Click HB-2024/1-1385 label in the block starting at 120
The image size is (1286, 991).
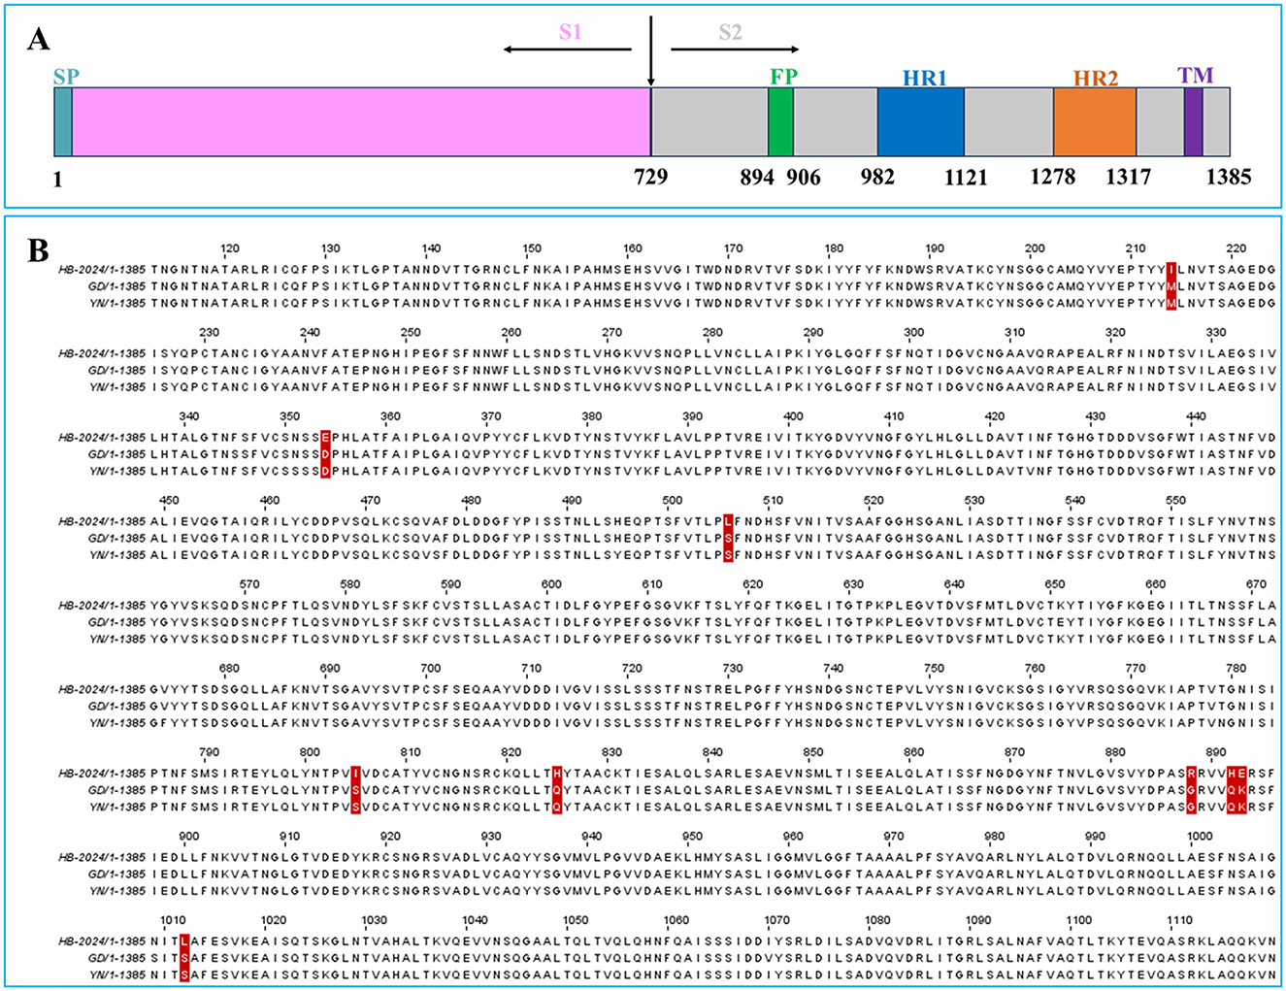102,270
